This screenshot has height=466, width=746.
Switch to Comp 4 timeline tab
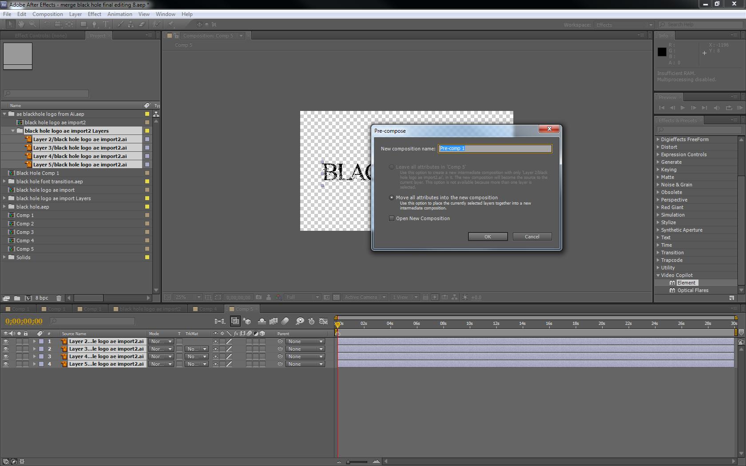tap(205, 309)
